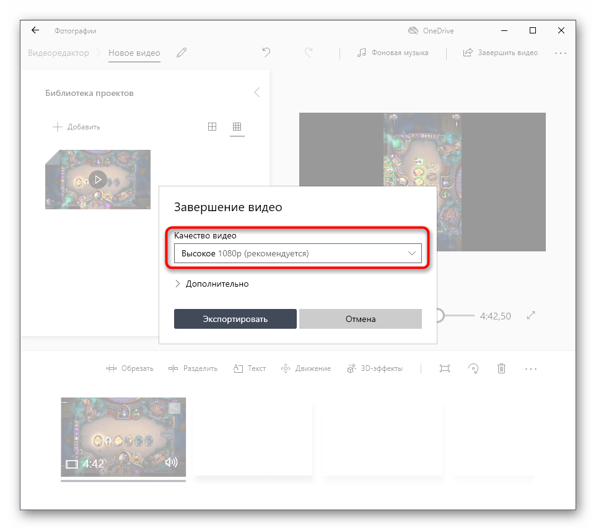The height and width of the screenshot is (530, 596).
Task: Click Добавить to add media
Action: [x=76, y=127]
